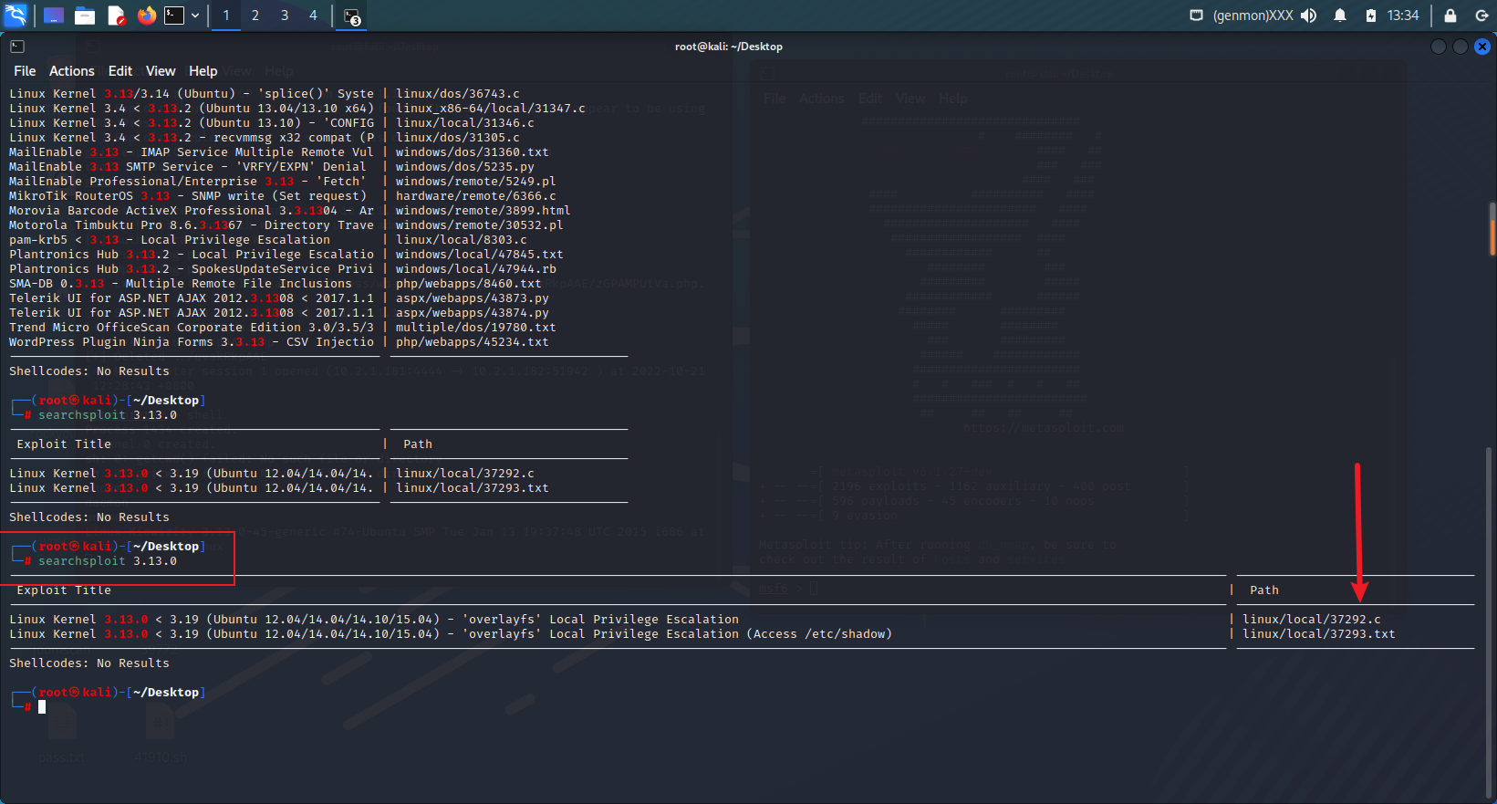Click path hardware/remote/6366.c
The width and height of the screenshot is (1497, 804).
click(x=476, y=196)
